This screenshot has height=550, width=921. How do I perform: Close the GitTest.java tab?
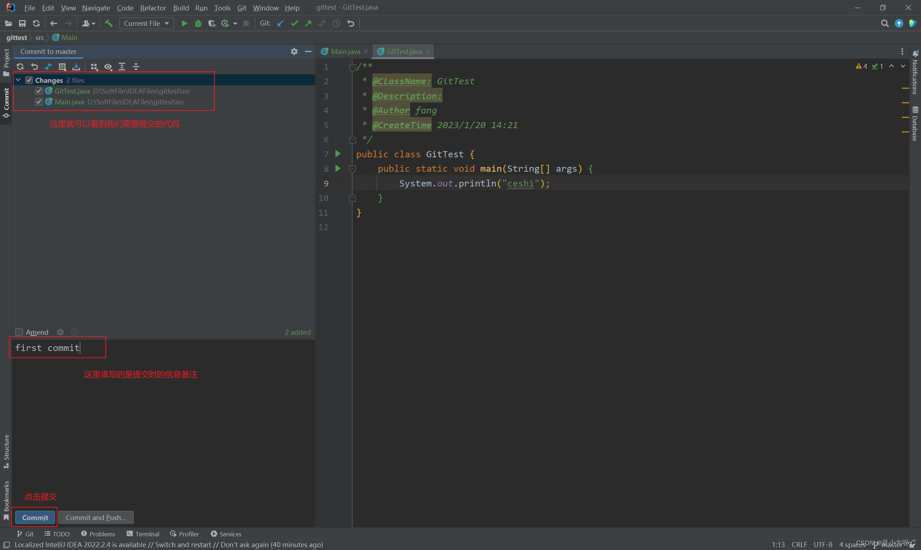(428, 51)
